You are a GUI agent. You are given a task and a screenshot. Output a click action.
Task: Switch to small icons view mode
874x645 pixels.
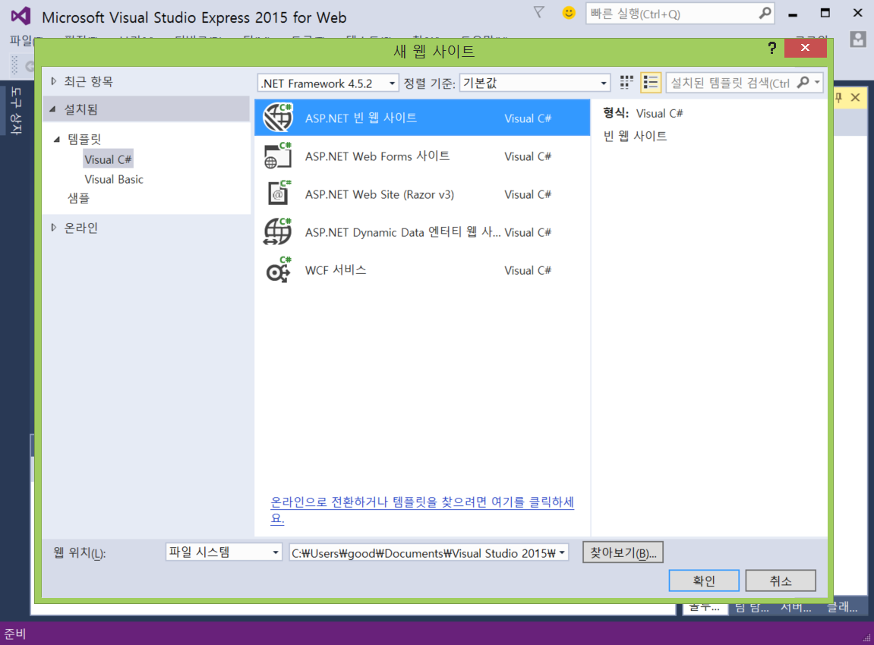coord(626,83)
